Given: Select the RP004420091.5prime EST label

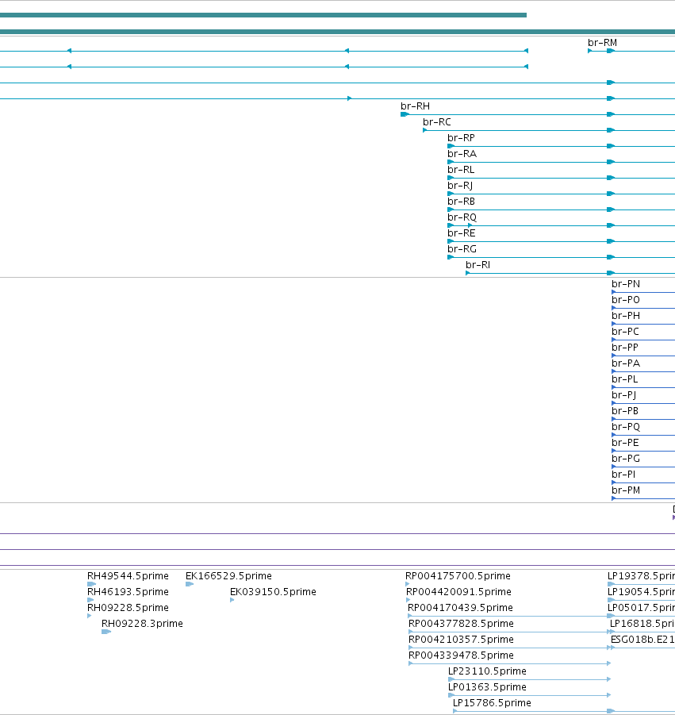Looking at the screenshot, I should tap(458, 592).
